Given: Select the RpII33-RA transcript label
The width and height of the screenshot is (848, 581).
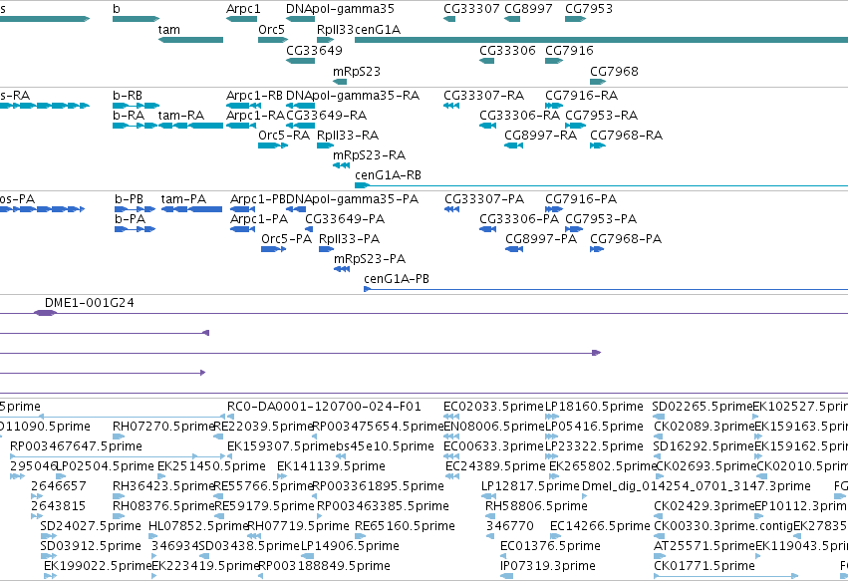Looking at the screenshot, I should pos(348,136).
